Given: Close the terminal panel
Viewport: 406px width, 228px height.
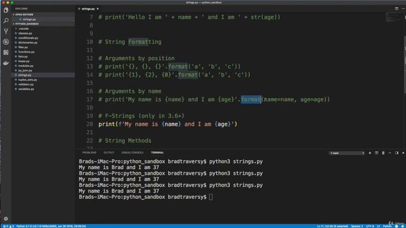Looking at the screenshot, I should point(403,153).
